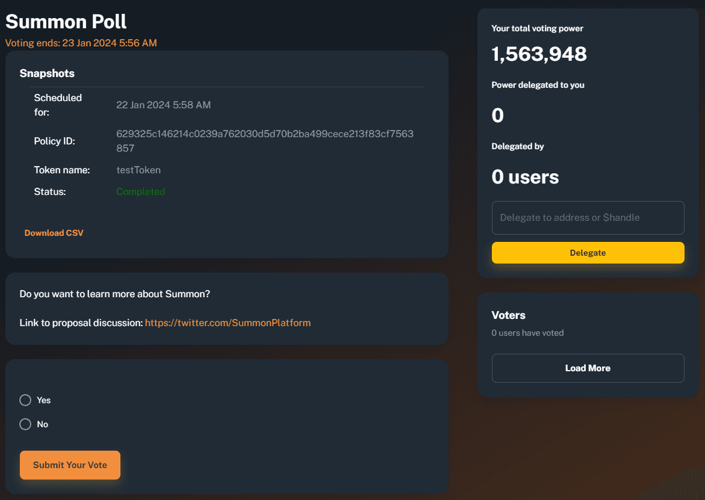705x500 pixels.
Task: Click the Policy ID hash value
Action: (265, 141)
